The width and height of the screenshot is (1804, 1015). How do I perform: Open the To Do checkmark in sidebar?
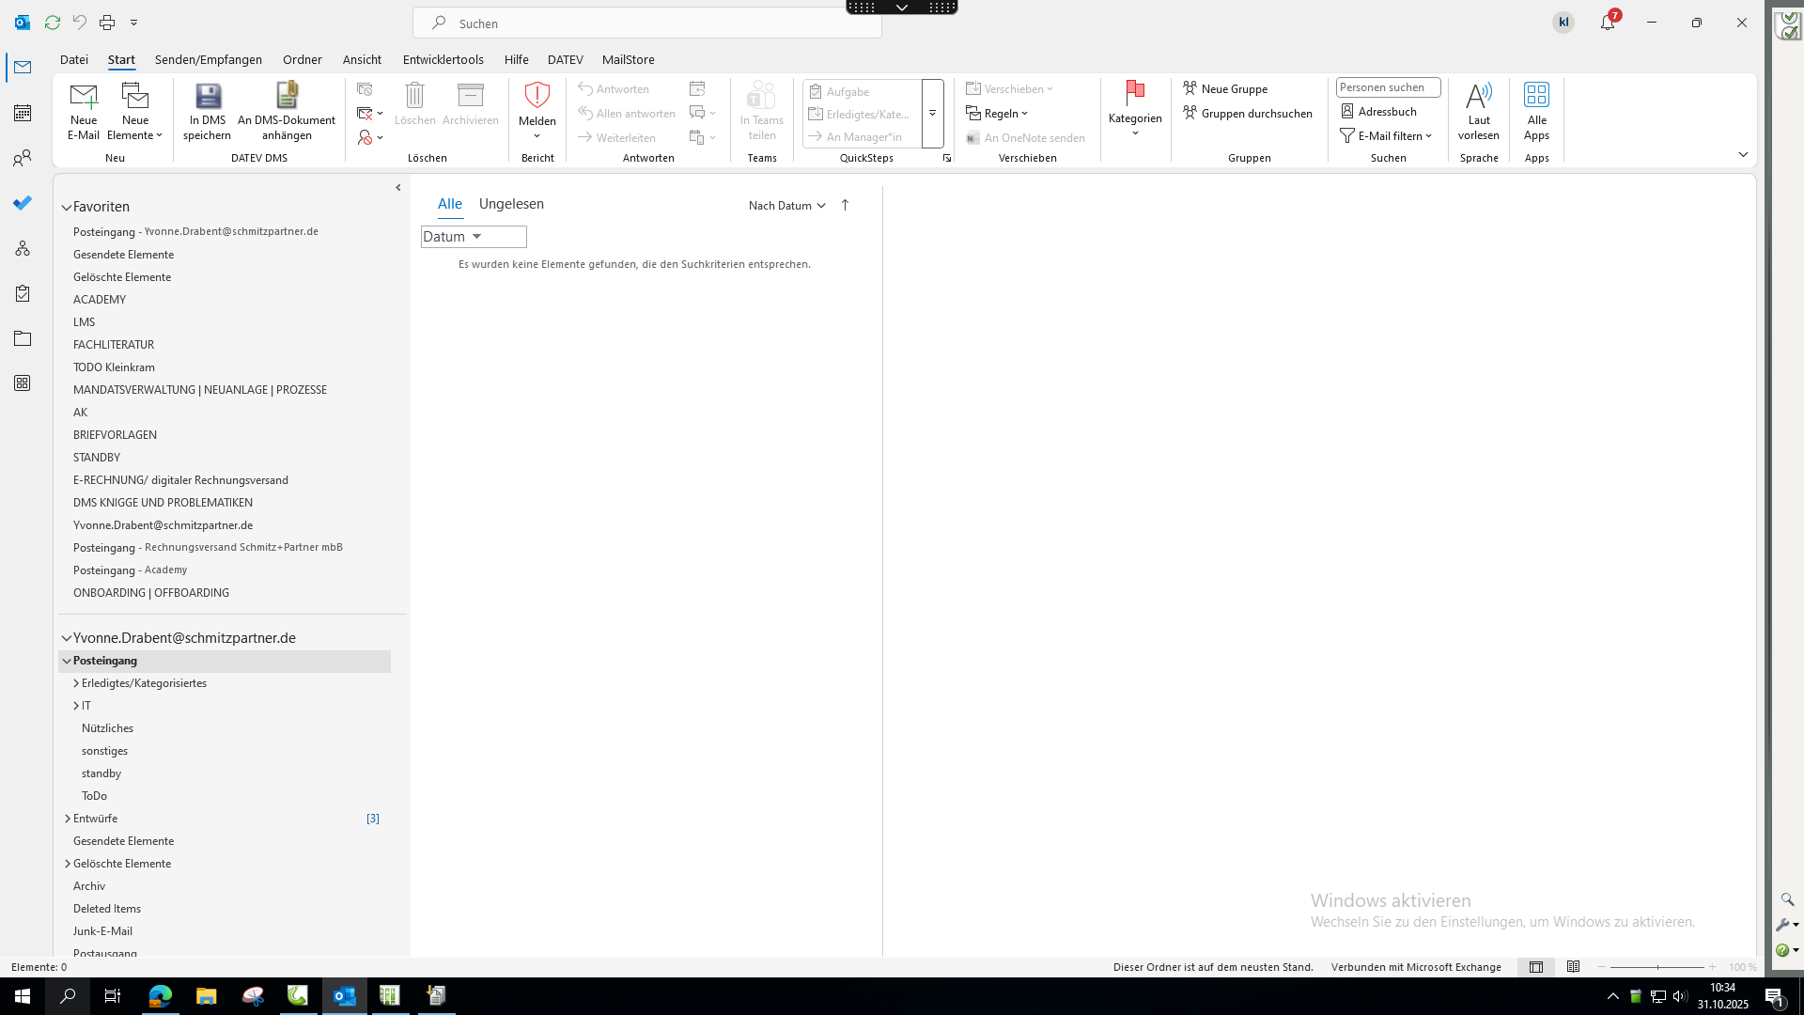[x=23, y=203]
